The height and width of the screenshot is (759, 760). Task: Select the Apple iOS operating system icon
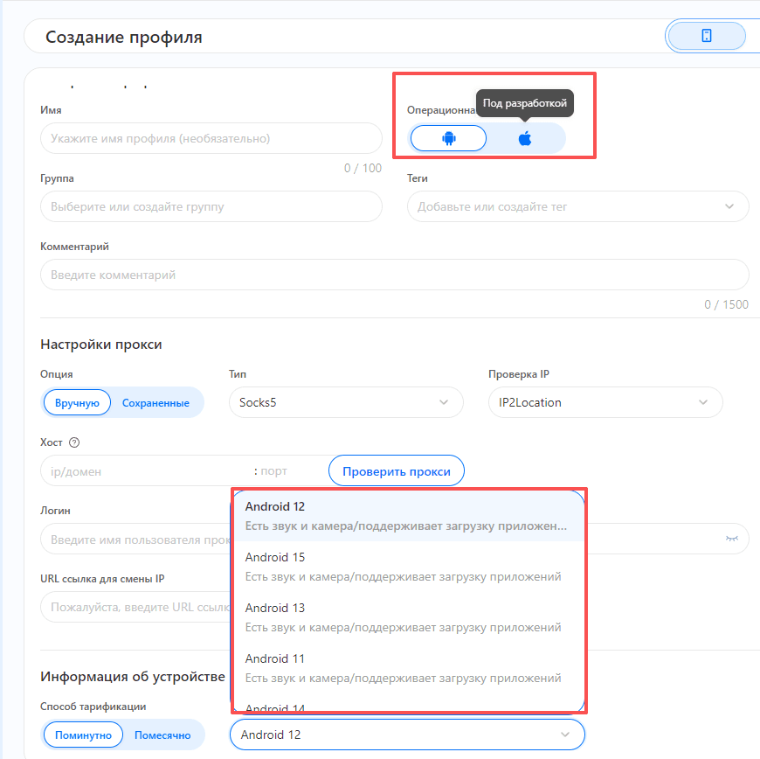(525, 138)
